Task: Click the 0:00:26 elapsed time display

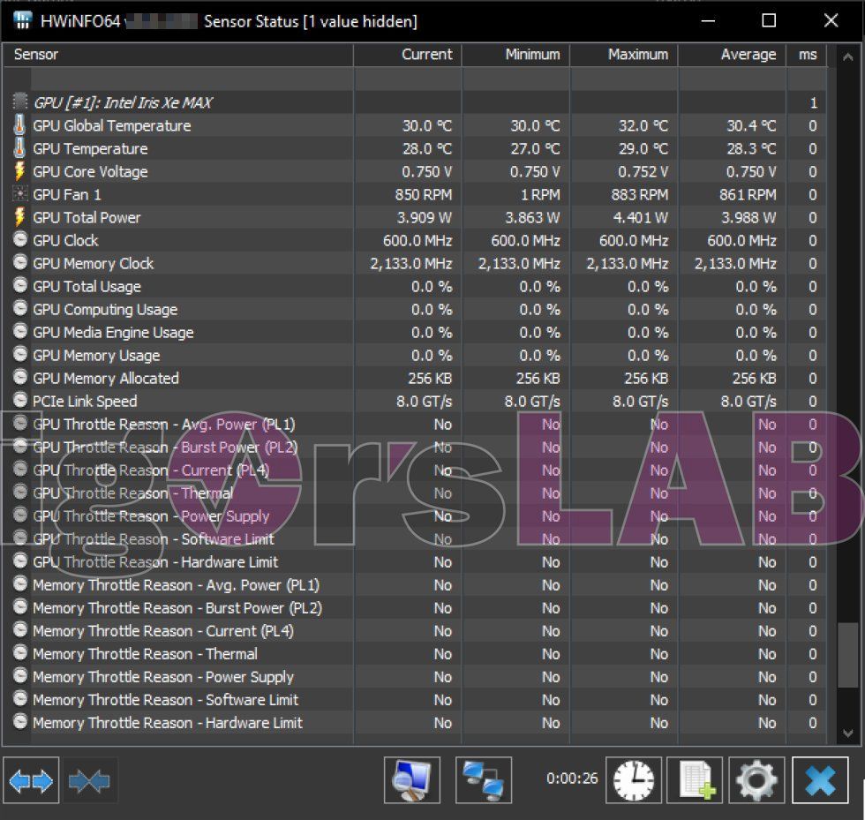Action: (x=572, y=779)
